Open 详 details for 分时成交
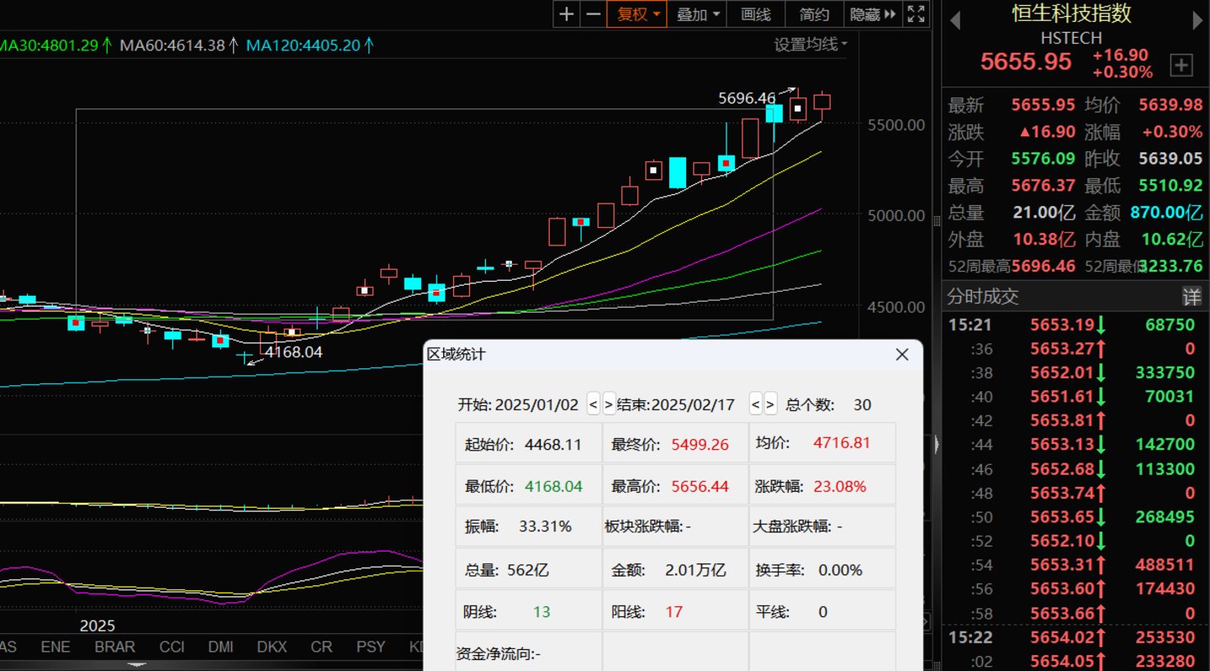 point(1192,296)
